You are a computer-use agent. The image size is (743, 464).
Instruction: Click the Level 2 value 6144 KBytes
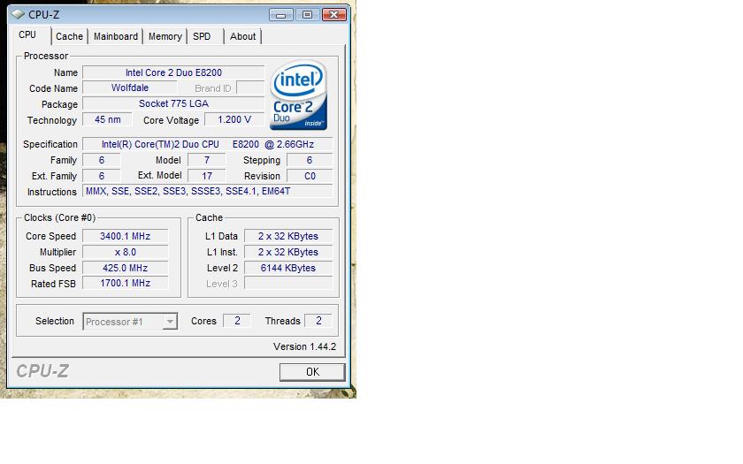[288, 268]
